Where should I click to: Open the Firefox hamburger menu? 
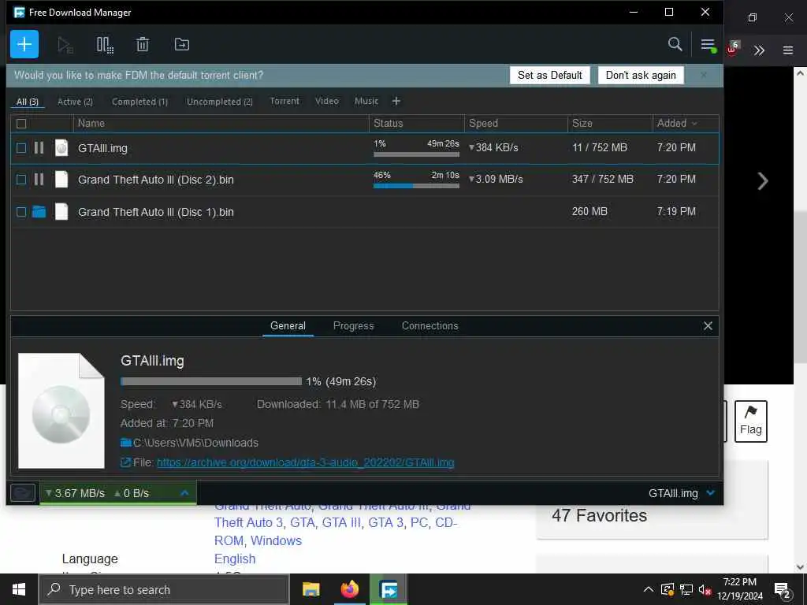(x=788, y=50)
